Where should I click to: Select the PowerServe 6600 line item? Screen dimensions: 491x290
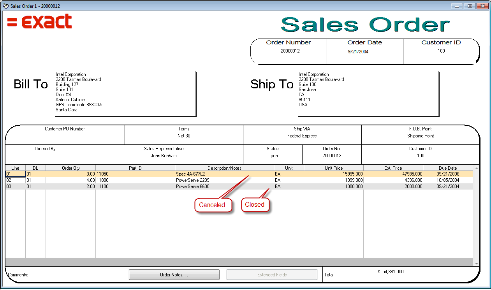point(224,187)
